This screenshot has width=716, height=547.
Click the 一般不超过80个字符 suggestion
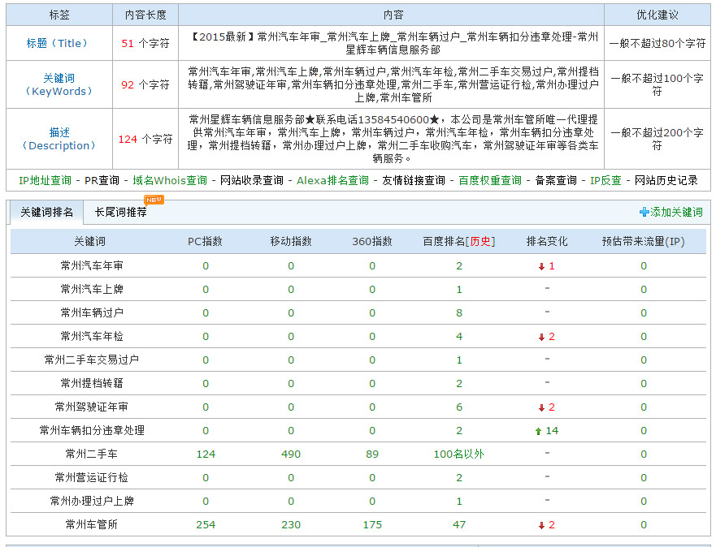657,43
